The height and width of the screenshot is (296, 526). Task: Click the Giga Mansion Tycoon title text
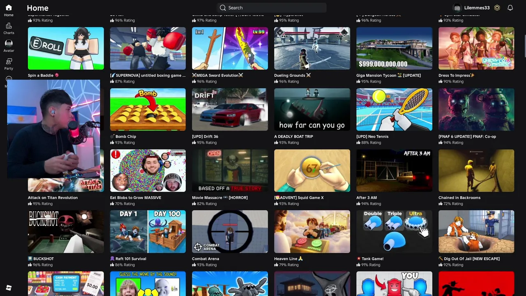(388, 76)
